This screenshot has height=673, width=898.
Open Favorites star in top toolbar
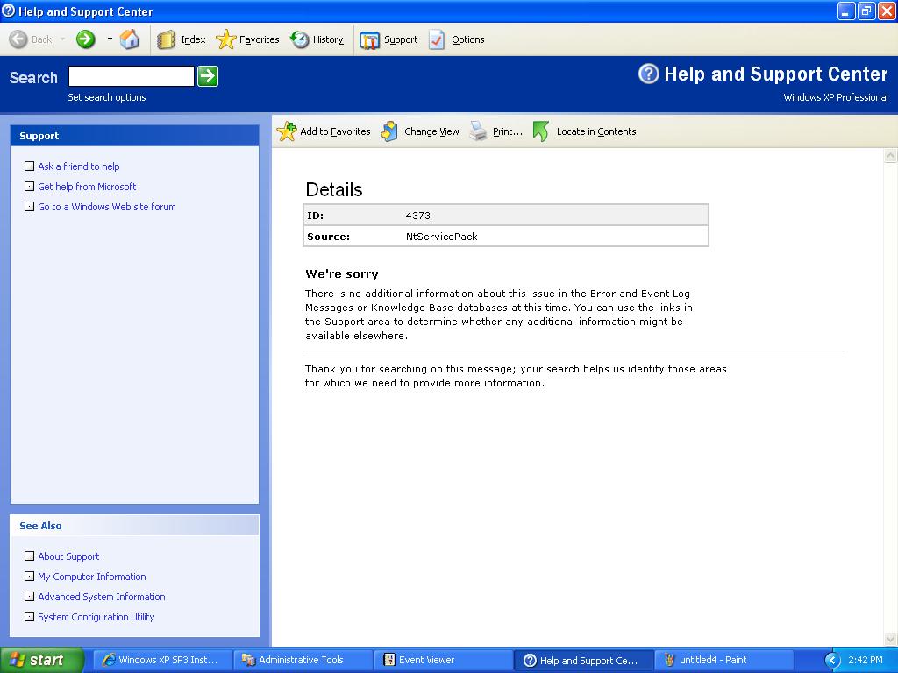[226, 39]
